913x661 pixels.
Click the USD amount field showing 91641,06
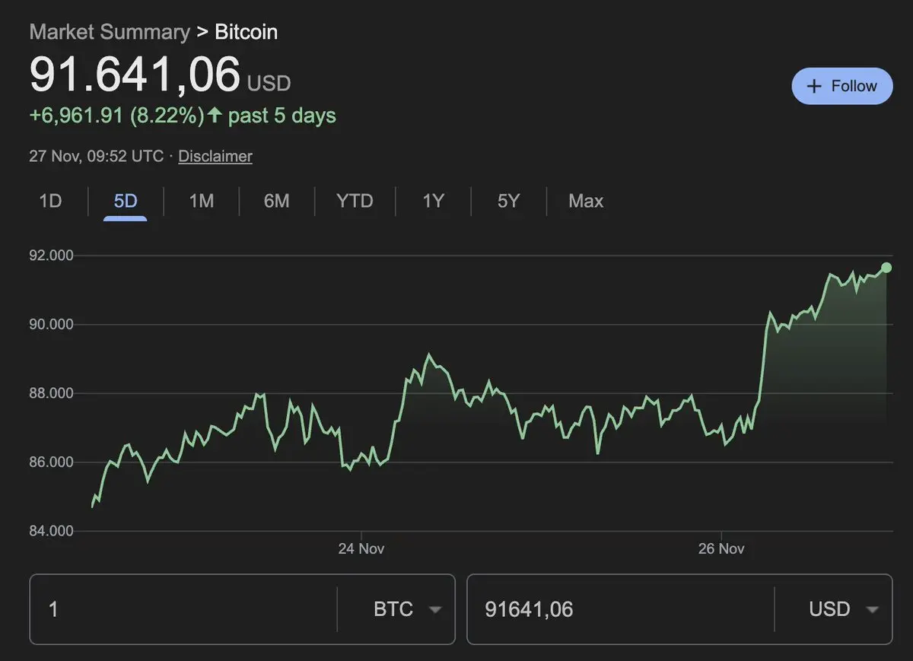click(621, 609)
